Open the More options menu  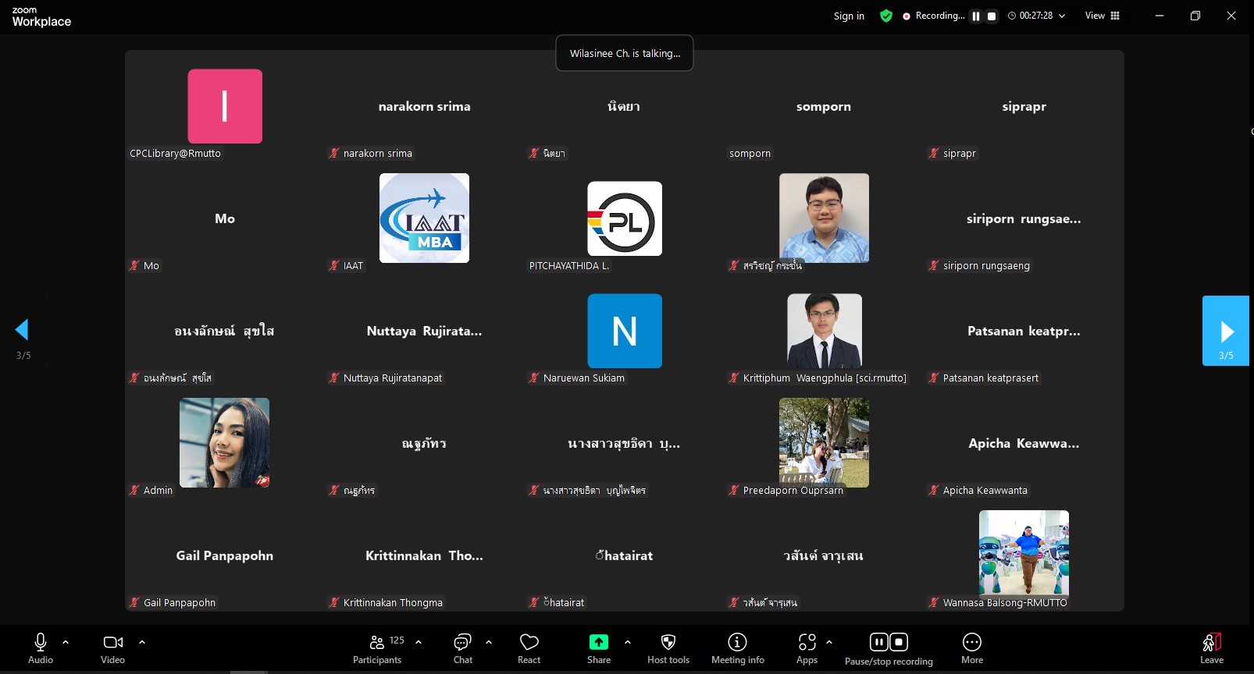pyautogui.click(x=972, y=648)
